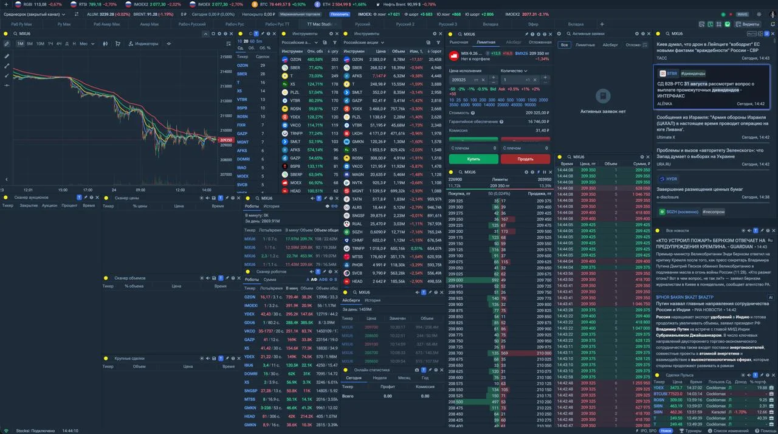Screen dimensions: 778x434
Task: Select the drawing pencil tool in chart toolbar
Action: (x=7, y=44)
